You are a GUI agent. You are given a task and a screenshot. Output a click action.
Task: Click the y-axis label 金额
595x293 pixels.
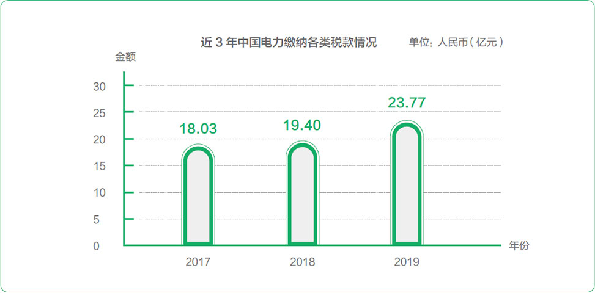pyautogui.click(x=125, y=57)
